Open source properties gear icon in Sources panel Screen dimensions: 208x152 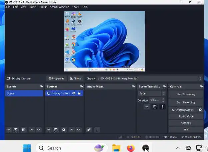(x=64, y=130)
